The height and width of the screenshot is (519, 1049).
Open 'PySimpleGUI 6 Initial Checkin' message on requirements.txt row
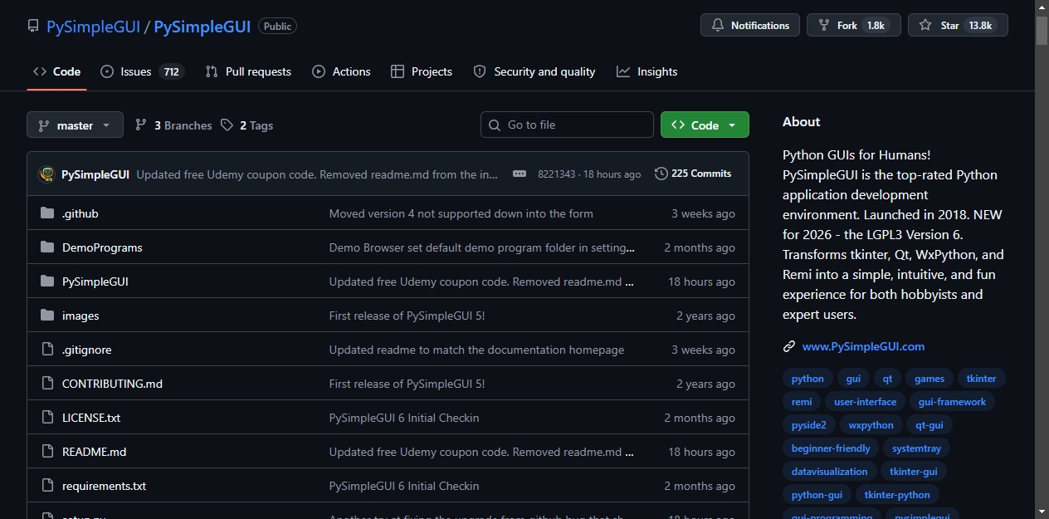click(x=404, y=486)
